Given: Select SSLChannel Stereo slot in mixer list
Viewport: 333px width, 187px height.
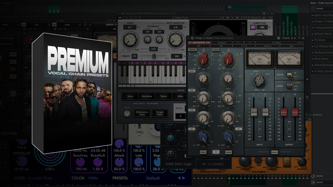Looking at the screenshot, I should pyautogui.click(x=322, y=53).
